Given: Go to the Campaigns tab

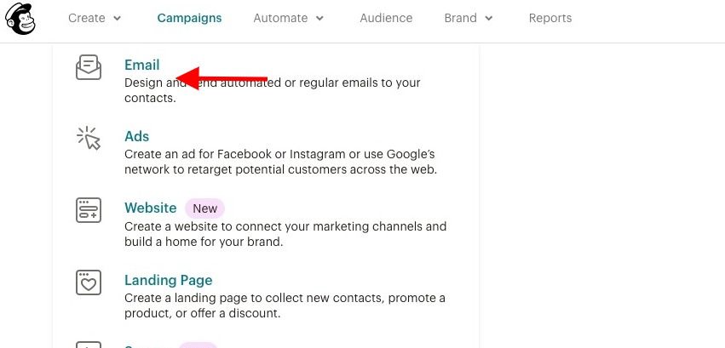Looking at the screenshot, I should 190,18.
